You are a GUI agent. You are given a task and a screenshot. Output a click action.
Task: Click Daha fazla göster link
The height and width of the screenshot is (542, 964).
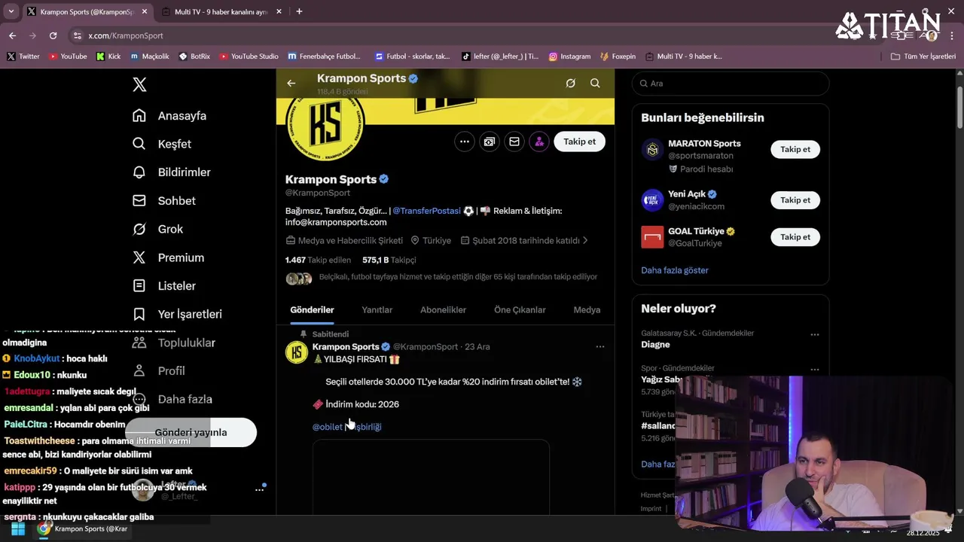[x=675, y=270]
